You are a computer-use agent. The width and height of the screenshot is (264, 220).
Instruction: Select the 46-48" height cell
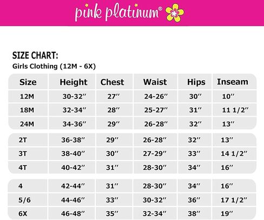(72, 214)
